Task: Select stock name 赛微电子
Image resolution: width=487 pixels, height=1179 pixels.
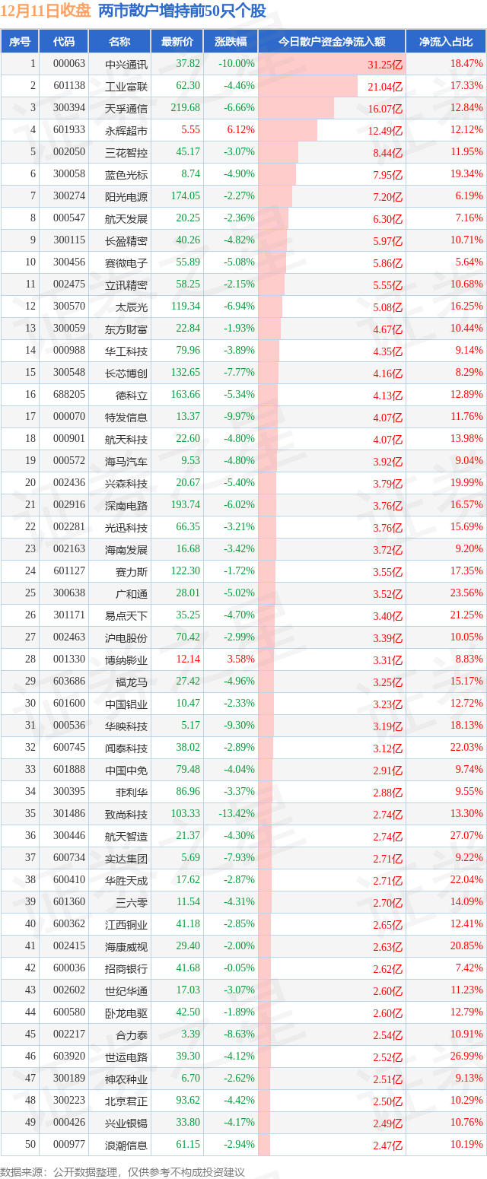Action: click(x=126, y=262)
